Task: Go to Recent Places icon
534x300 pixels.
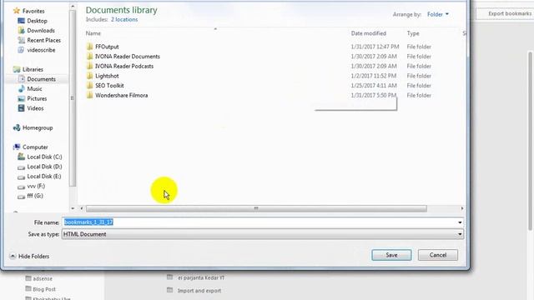Action: coord(21,40)
